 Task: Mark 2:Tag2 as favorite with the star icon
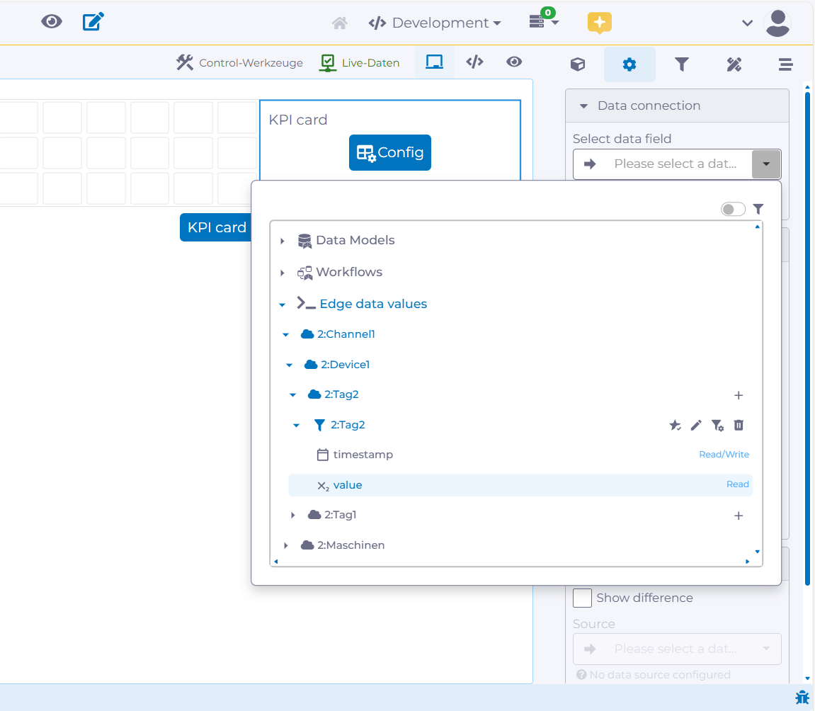pos(675,425)
